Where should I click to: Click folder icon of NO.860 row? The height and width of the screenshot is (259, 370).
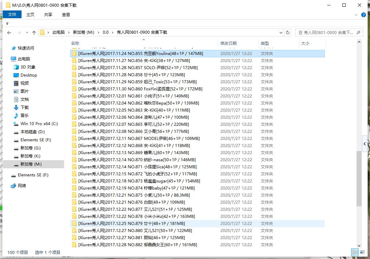tap(74, 89)
